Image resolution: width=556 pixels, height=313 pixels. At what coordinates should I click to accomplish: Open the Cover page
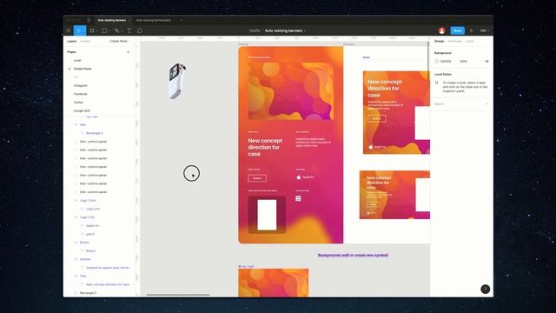[77, 60]
